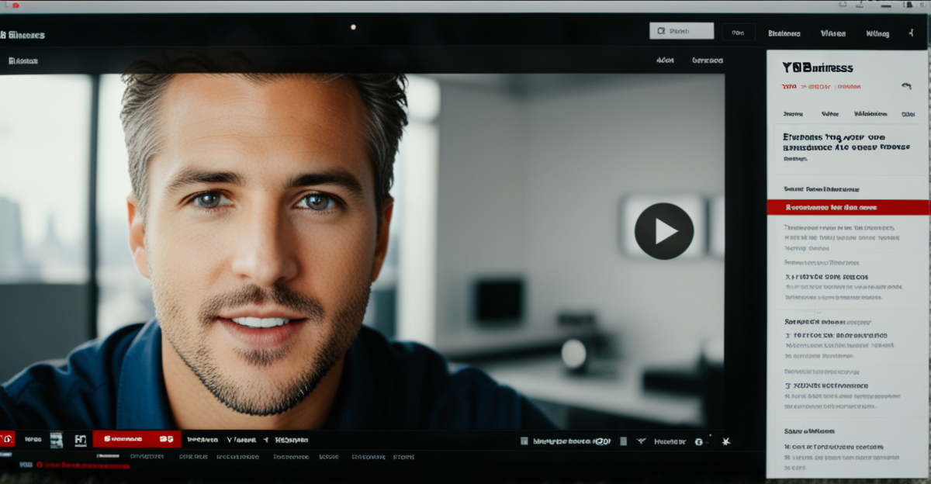Viewport: 931px width, 484px height.
Task: Open the Business item in top navigation
Action: point(784,33)
